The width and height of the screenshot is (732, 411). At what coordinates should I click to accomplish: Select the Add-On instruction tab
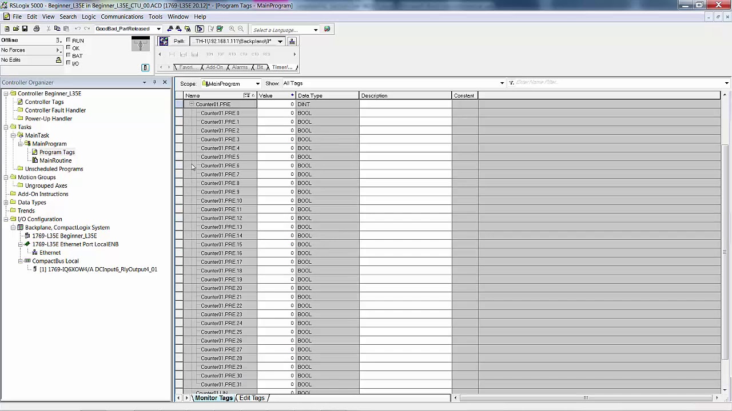[214, 67]
